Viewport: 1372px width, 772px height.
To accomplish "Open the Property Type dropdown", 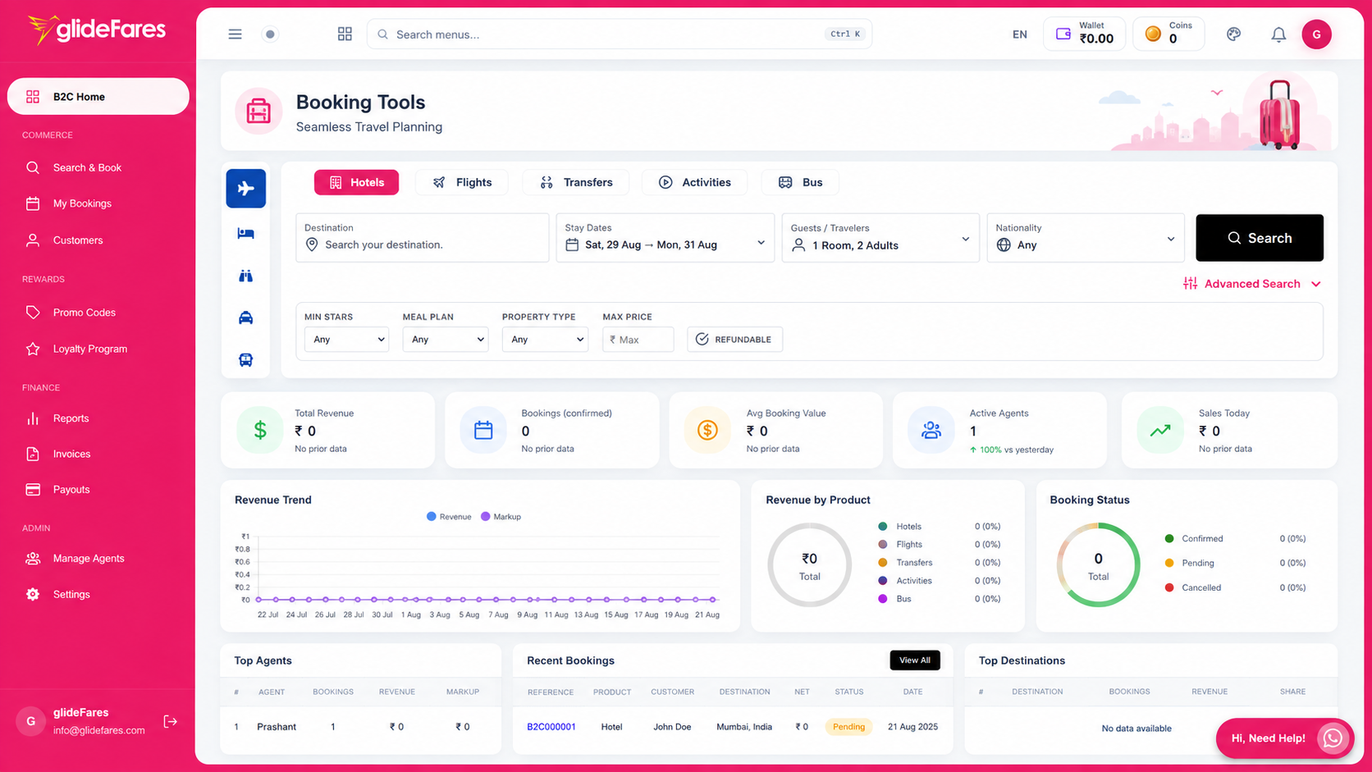I will pos(545,340).
